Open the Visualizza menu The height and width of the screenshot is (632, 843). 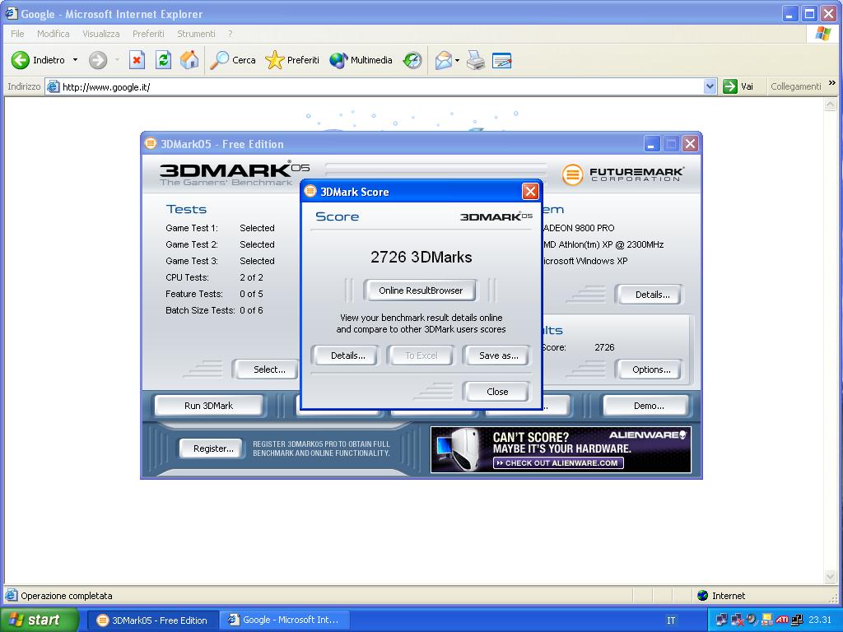pos(101,34)
